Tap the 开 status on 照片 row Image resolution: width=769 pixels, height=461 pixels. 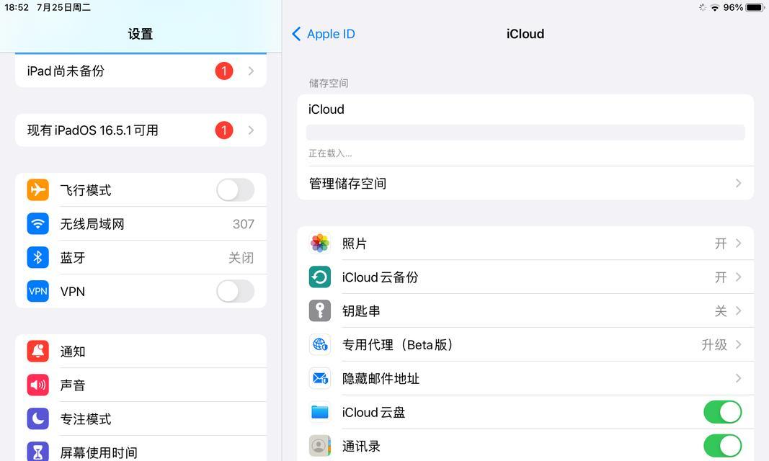tap(721, 243)
